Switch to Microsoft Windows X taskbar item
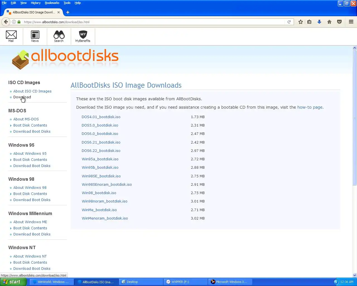 point(230,282)
